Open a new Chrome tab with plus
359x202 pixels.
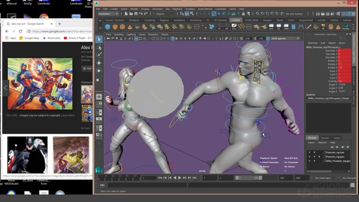[59, 24]
